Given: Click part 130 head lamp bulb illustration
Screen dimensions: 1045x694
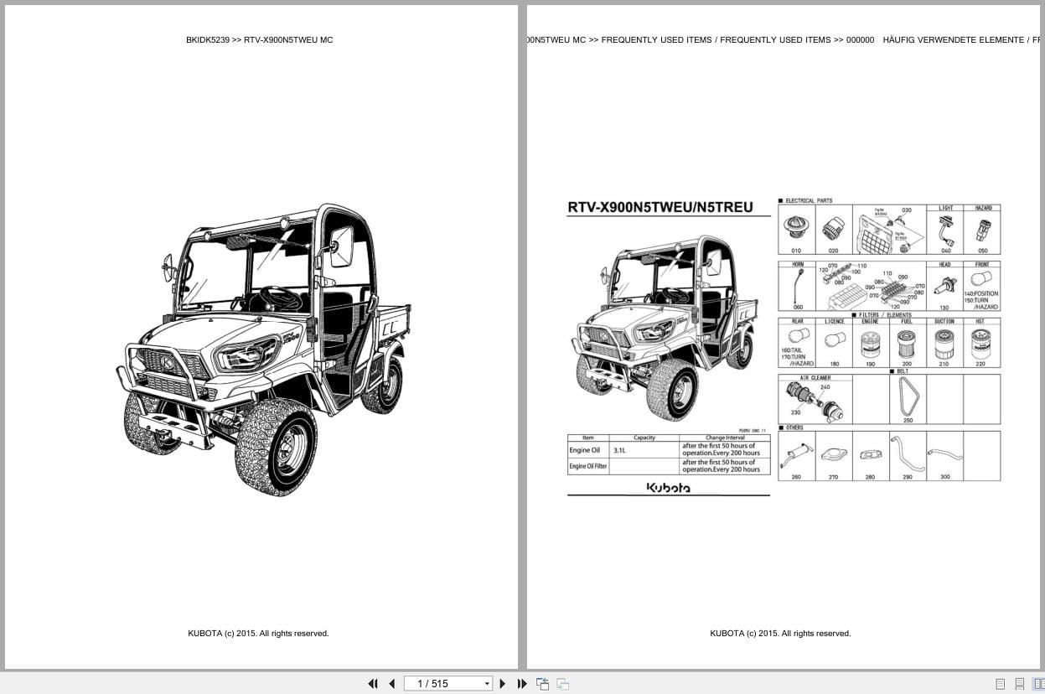Looking at the screenshot, I should point(944,286).
